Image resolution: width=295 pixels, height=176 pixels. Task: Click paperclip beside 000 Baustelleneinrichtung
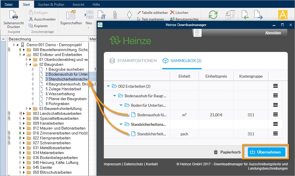coord(9,50)
